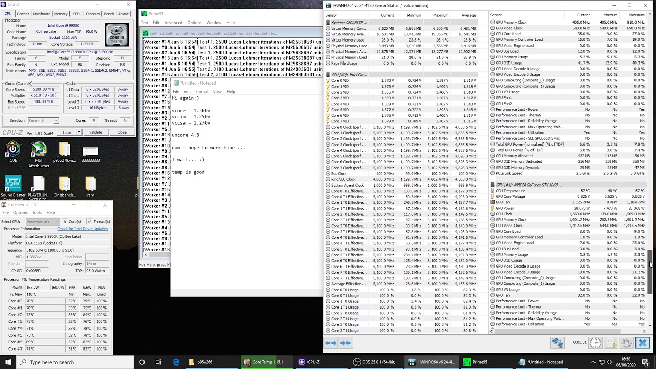Switch to the Memory tab in CPU-Z
Viewport: 656px width, 369px height.
click(x=60, y=14)
